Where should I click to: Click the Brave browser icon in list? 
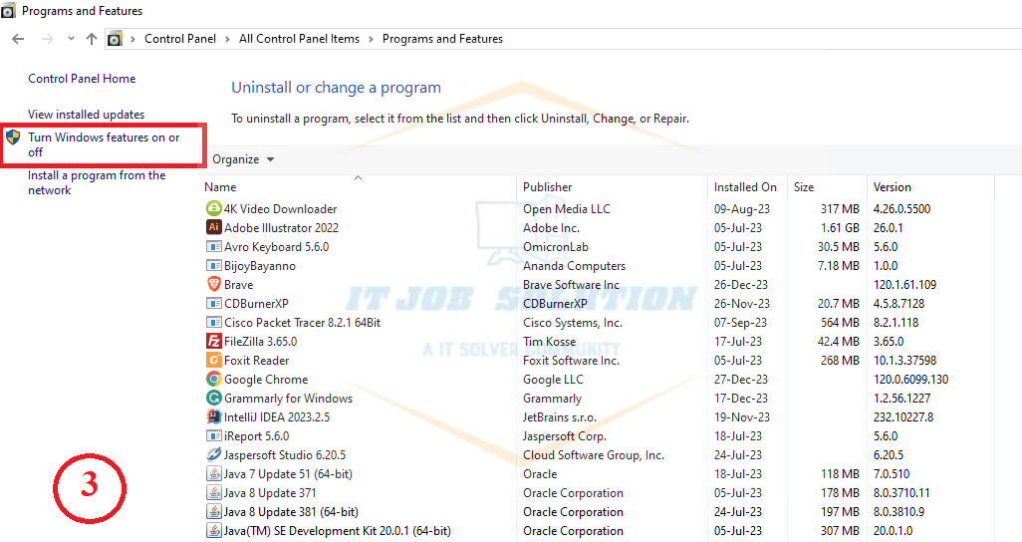(x=213, y=285)
